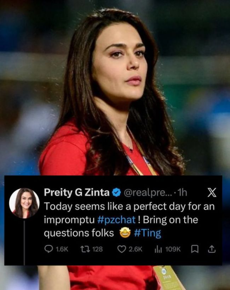
Task: Click the 128 reposts count
Action: coord(97,249)
